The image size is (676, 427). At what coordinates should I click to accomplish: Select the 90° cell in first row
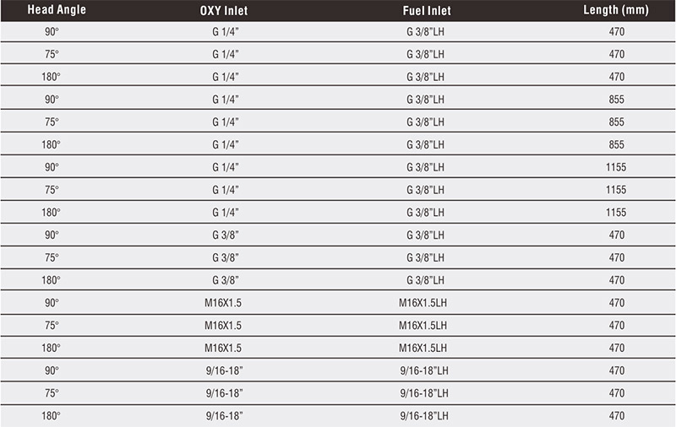tap(52, 32)
